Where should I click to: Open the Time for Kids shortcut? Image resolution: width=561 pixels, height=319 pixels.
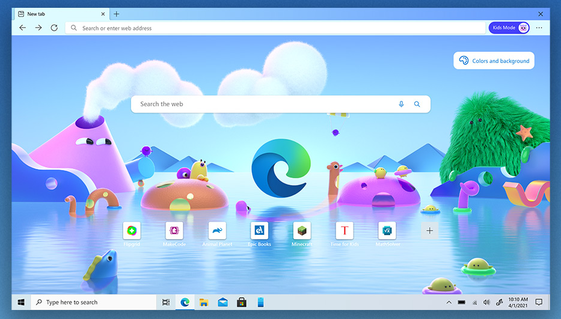point(345,231)
